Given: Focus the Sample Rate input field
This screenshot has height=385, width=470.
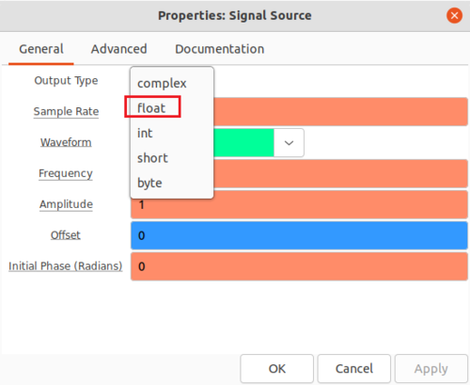Looking at the screenshot, I should tap(340, 112).
